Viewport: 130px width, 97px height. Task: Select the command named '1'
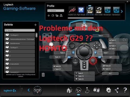pos(19,51)
